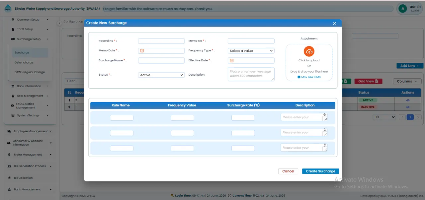Expand the Employee Management menu

pos(50,131)
